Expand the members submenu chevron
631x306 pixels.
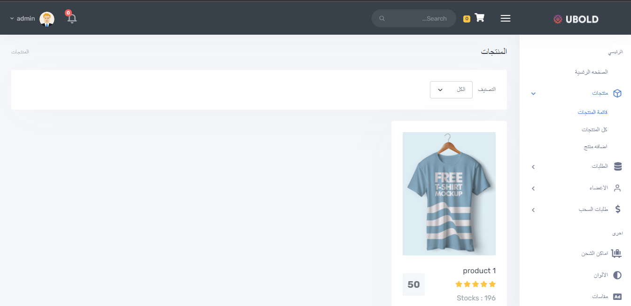tap(533, 188)
